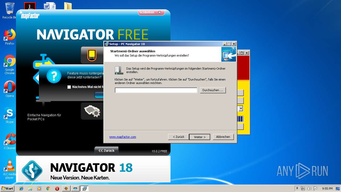Click the progress bar in the yellow window

(240, 119)
